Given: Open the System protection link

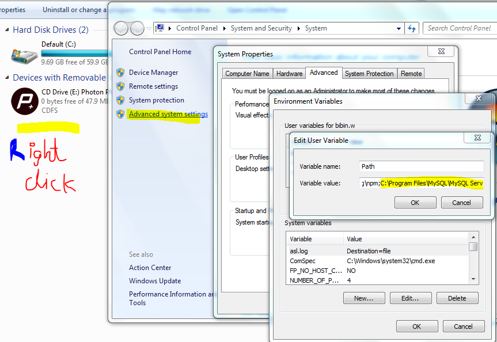Looking at the screenshot, I should 157,100.
